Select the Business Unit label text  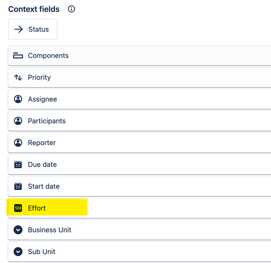click(50, 230)
